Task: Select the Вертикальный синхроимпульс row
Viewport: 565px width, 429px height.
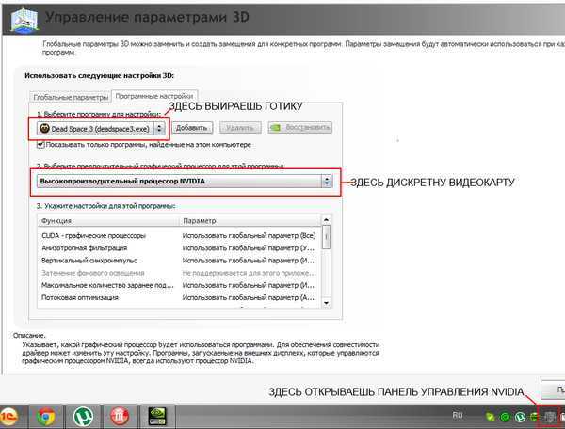Action: pos(179,261)
